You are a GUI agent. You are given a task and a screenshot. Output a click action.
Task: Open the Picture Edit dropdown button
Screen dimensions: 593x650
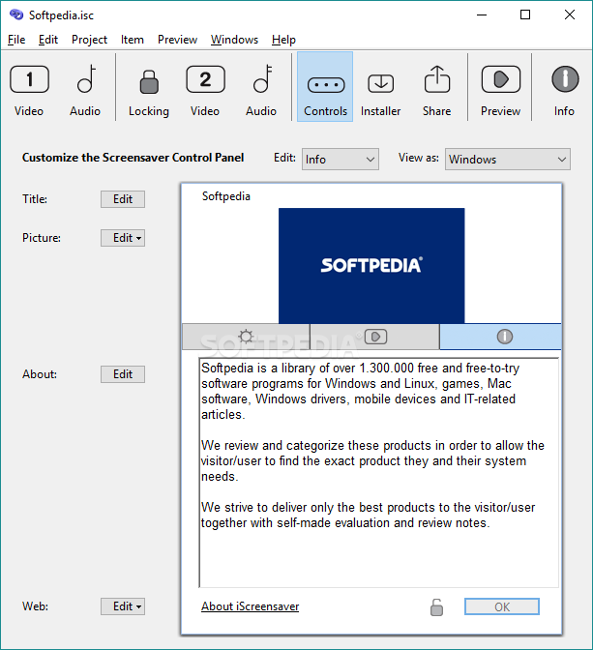(x=123, y=238)
